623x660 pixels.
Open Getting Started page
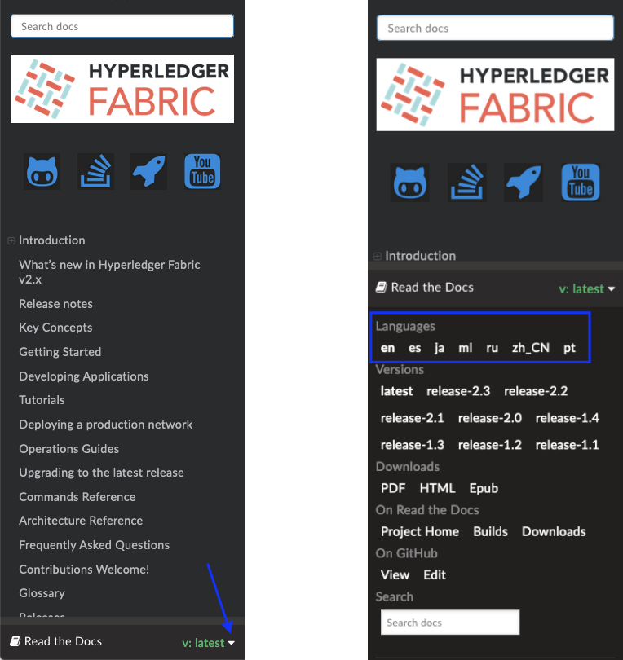click(x=60, y=352)
